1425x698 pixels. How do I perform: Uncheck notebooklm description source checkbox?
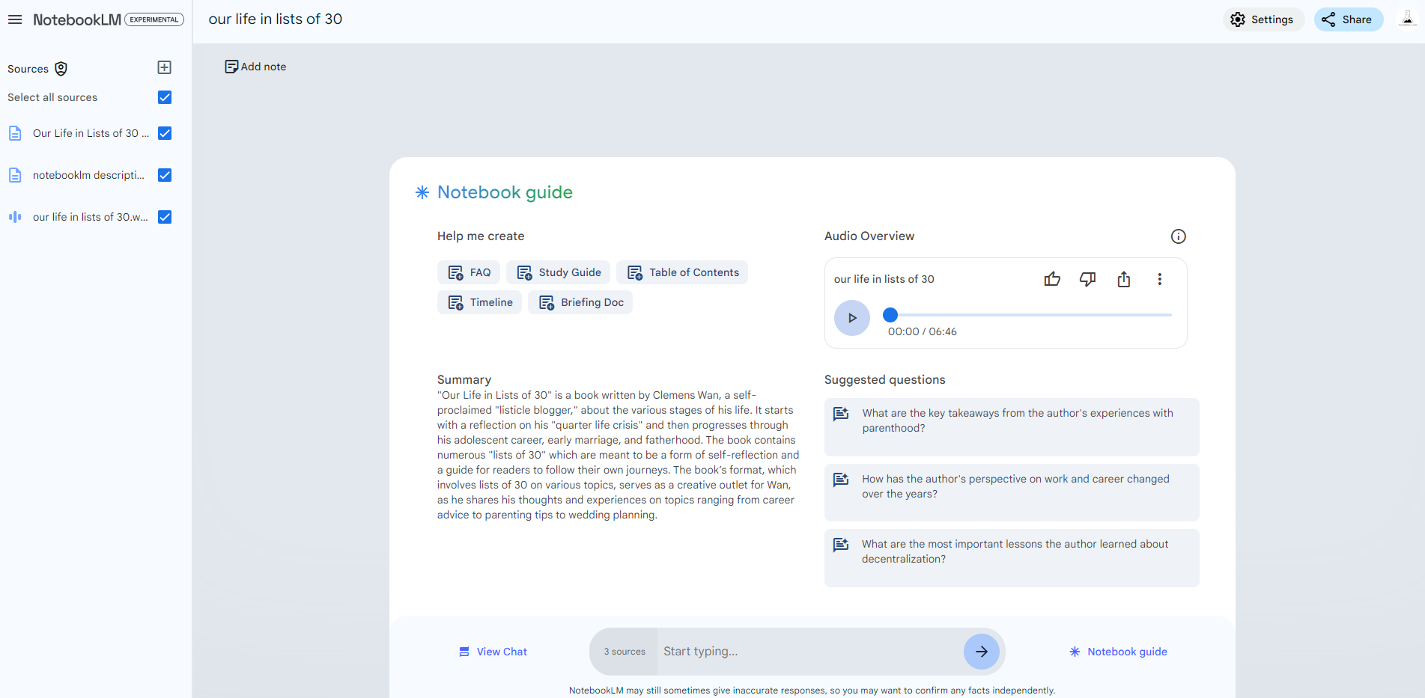[x=165, y=175]
